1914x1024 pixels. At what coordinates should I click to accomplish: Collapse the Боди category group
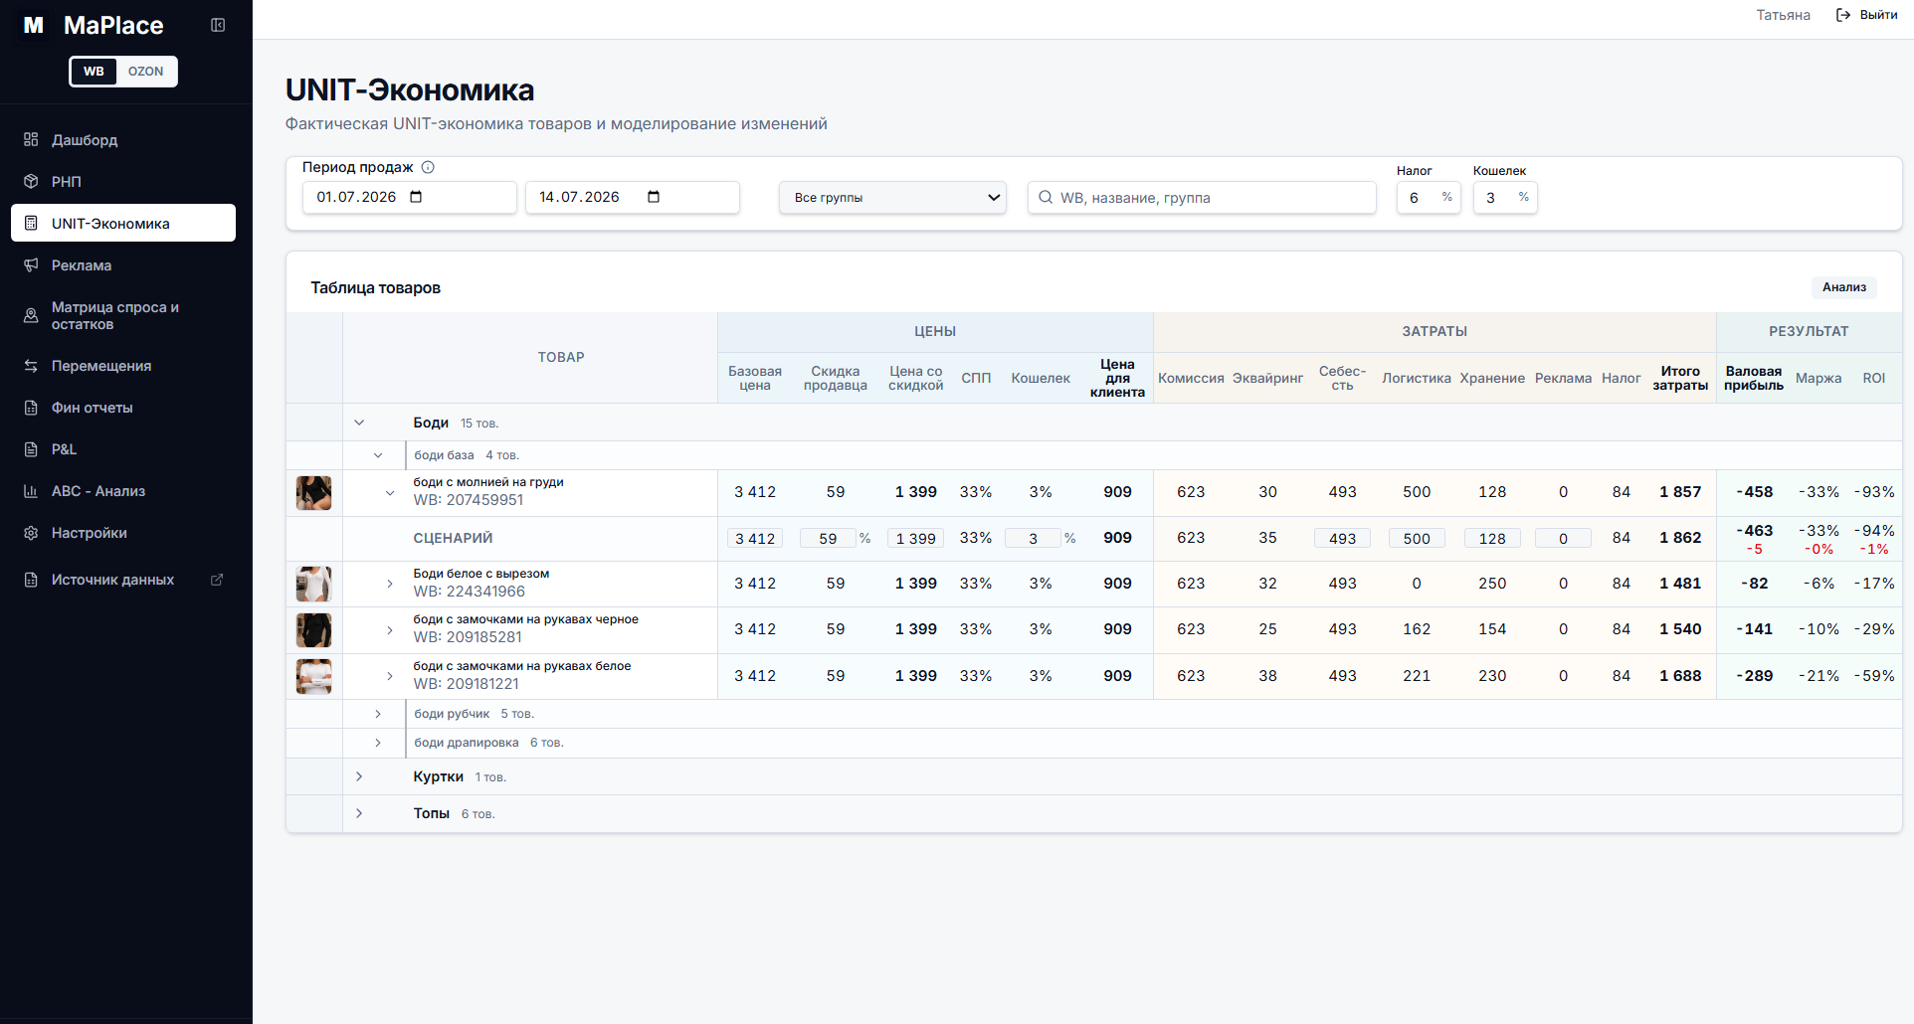click(359, 423)
